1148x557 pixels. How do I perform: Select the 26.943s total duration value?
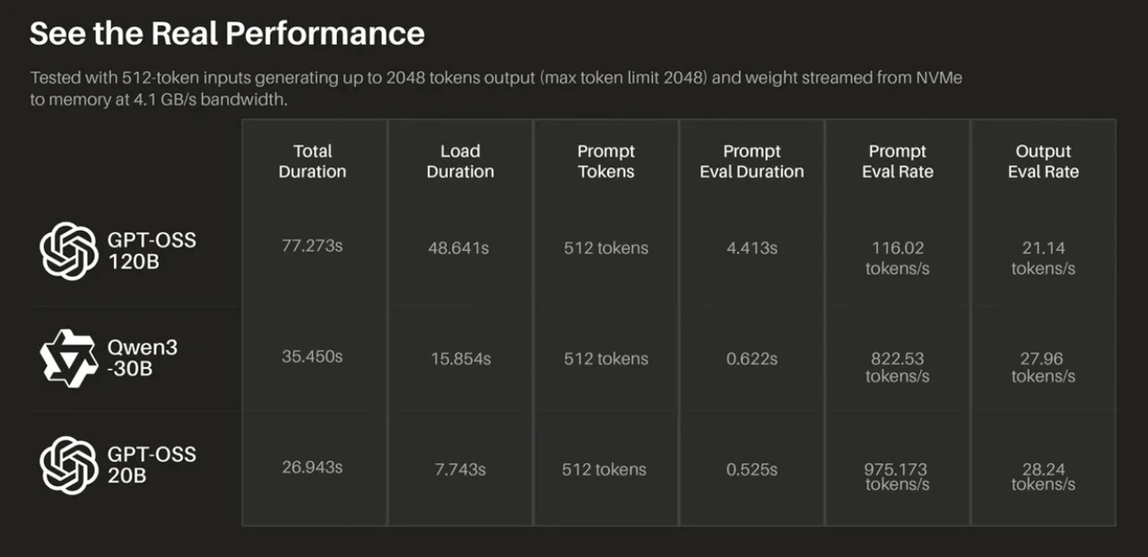(312, 467)
